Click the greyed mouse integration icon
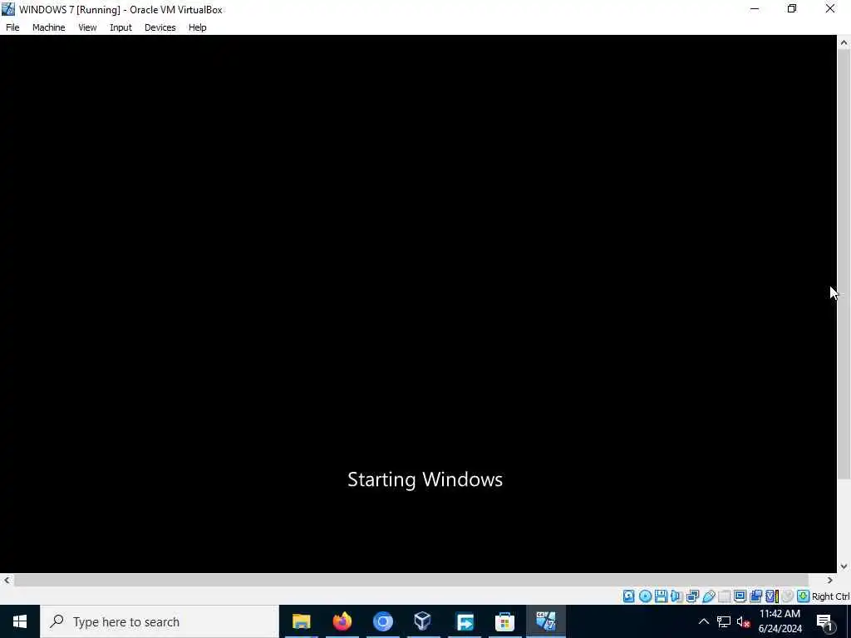This screenshot has width=851, height=638. click(787, 596)
